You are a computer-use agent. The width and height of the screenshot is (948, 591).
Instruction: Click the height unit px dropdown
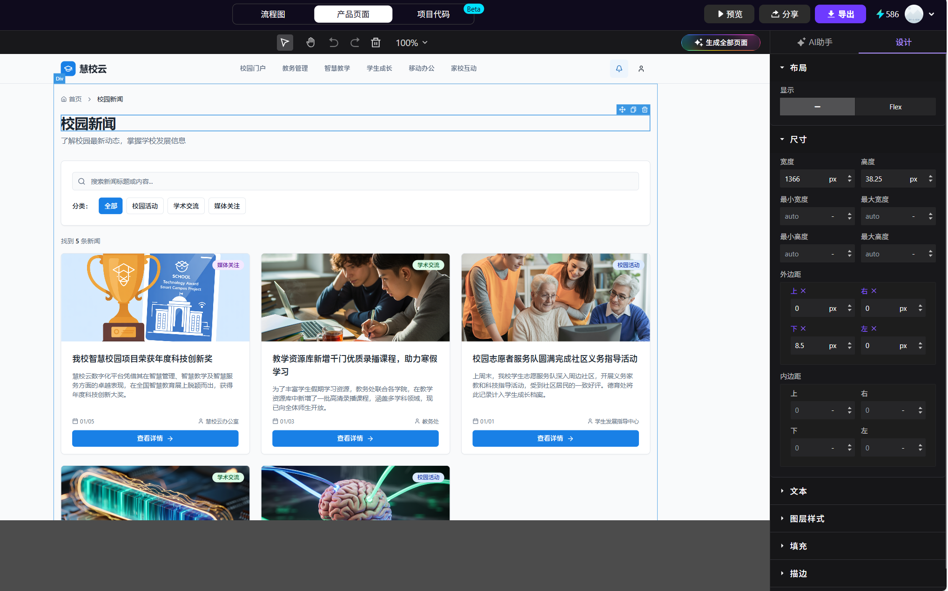tap(914, 179)
